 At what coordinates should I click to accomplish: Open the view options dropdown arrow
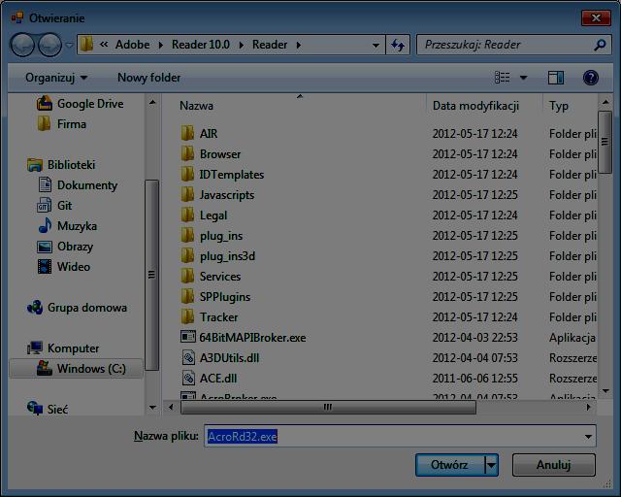pyautogui.click(x=523, y=78)
